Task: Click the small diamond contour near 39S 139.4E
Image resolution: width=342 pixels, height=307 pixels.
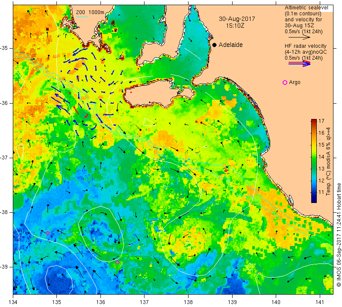Action: tap(250, 267)
